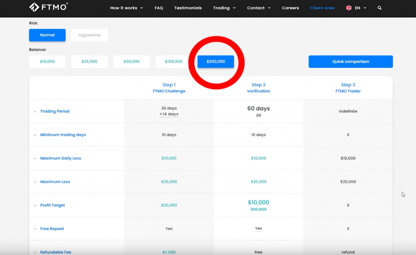The image size is (416, 255).
Task: Click the Quick comparison button
Action: (x=351, y=62)
